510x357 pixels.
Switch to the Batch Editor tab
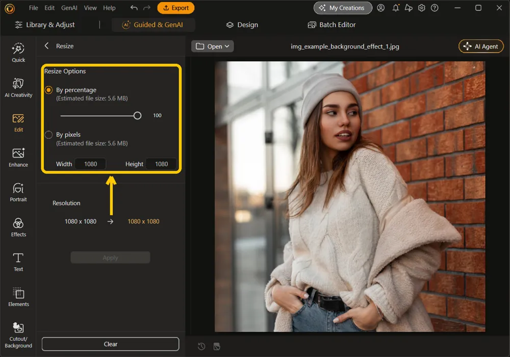[x=332, y=24]
